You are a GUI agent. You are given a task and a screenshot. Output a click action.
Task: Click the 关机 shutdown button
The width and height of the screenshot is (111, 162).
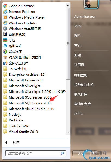(82, 153)
